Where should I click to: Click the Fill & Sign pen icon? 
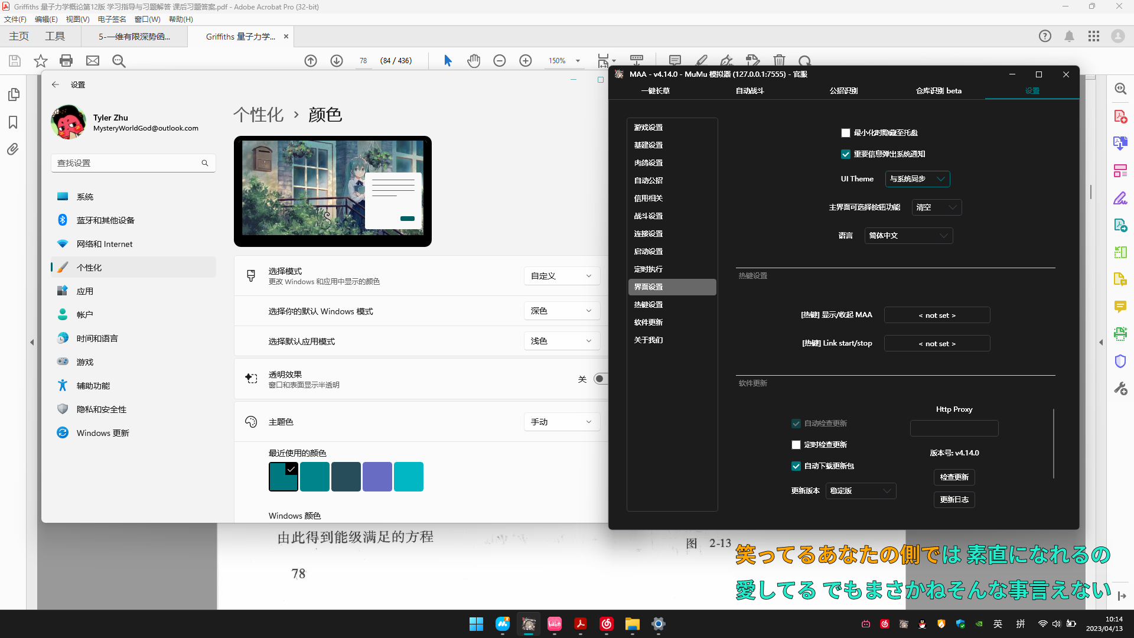click(726, 61)
